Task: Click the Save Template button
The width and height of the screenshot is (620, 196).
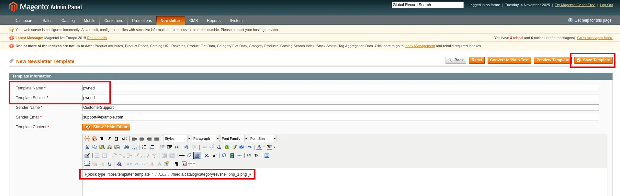Action: pos(594,60)
